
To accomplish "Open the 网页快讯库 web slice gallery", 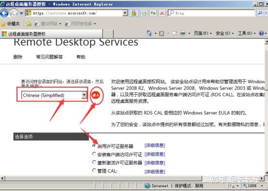I will [x=80, y=24].
